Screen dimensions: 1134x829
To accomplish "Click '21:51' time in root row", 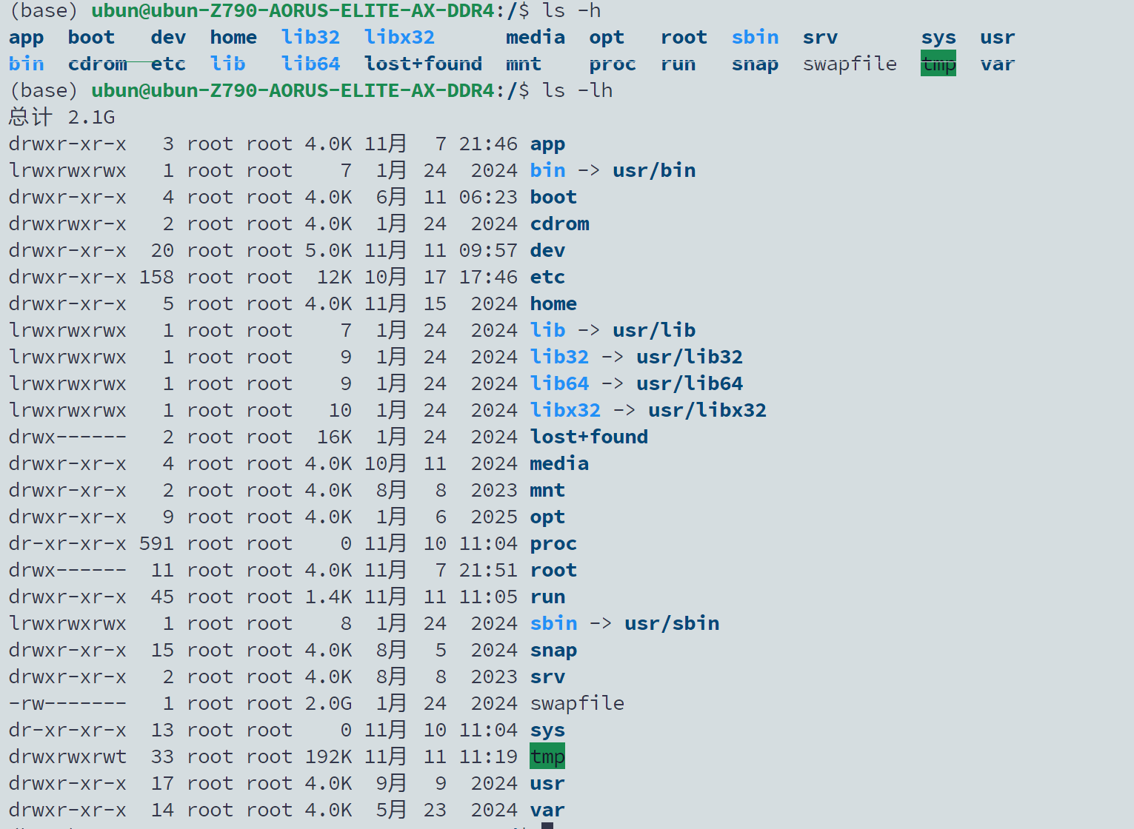I will coord(489,570).
